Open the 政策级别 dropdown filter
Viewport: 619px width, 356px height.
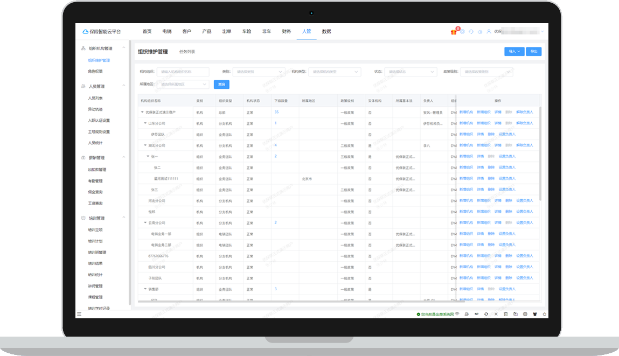click(x=486, y=72)
